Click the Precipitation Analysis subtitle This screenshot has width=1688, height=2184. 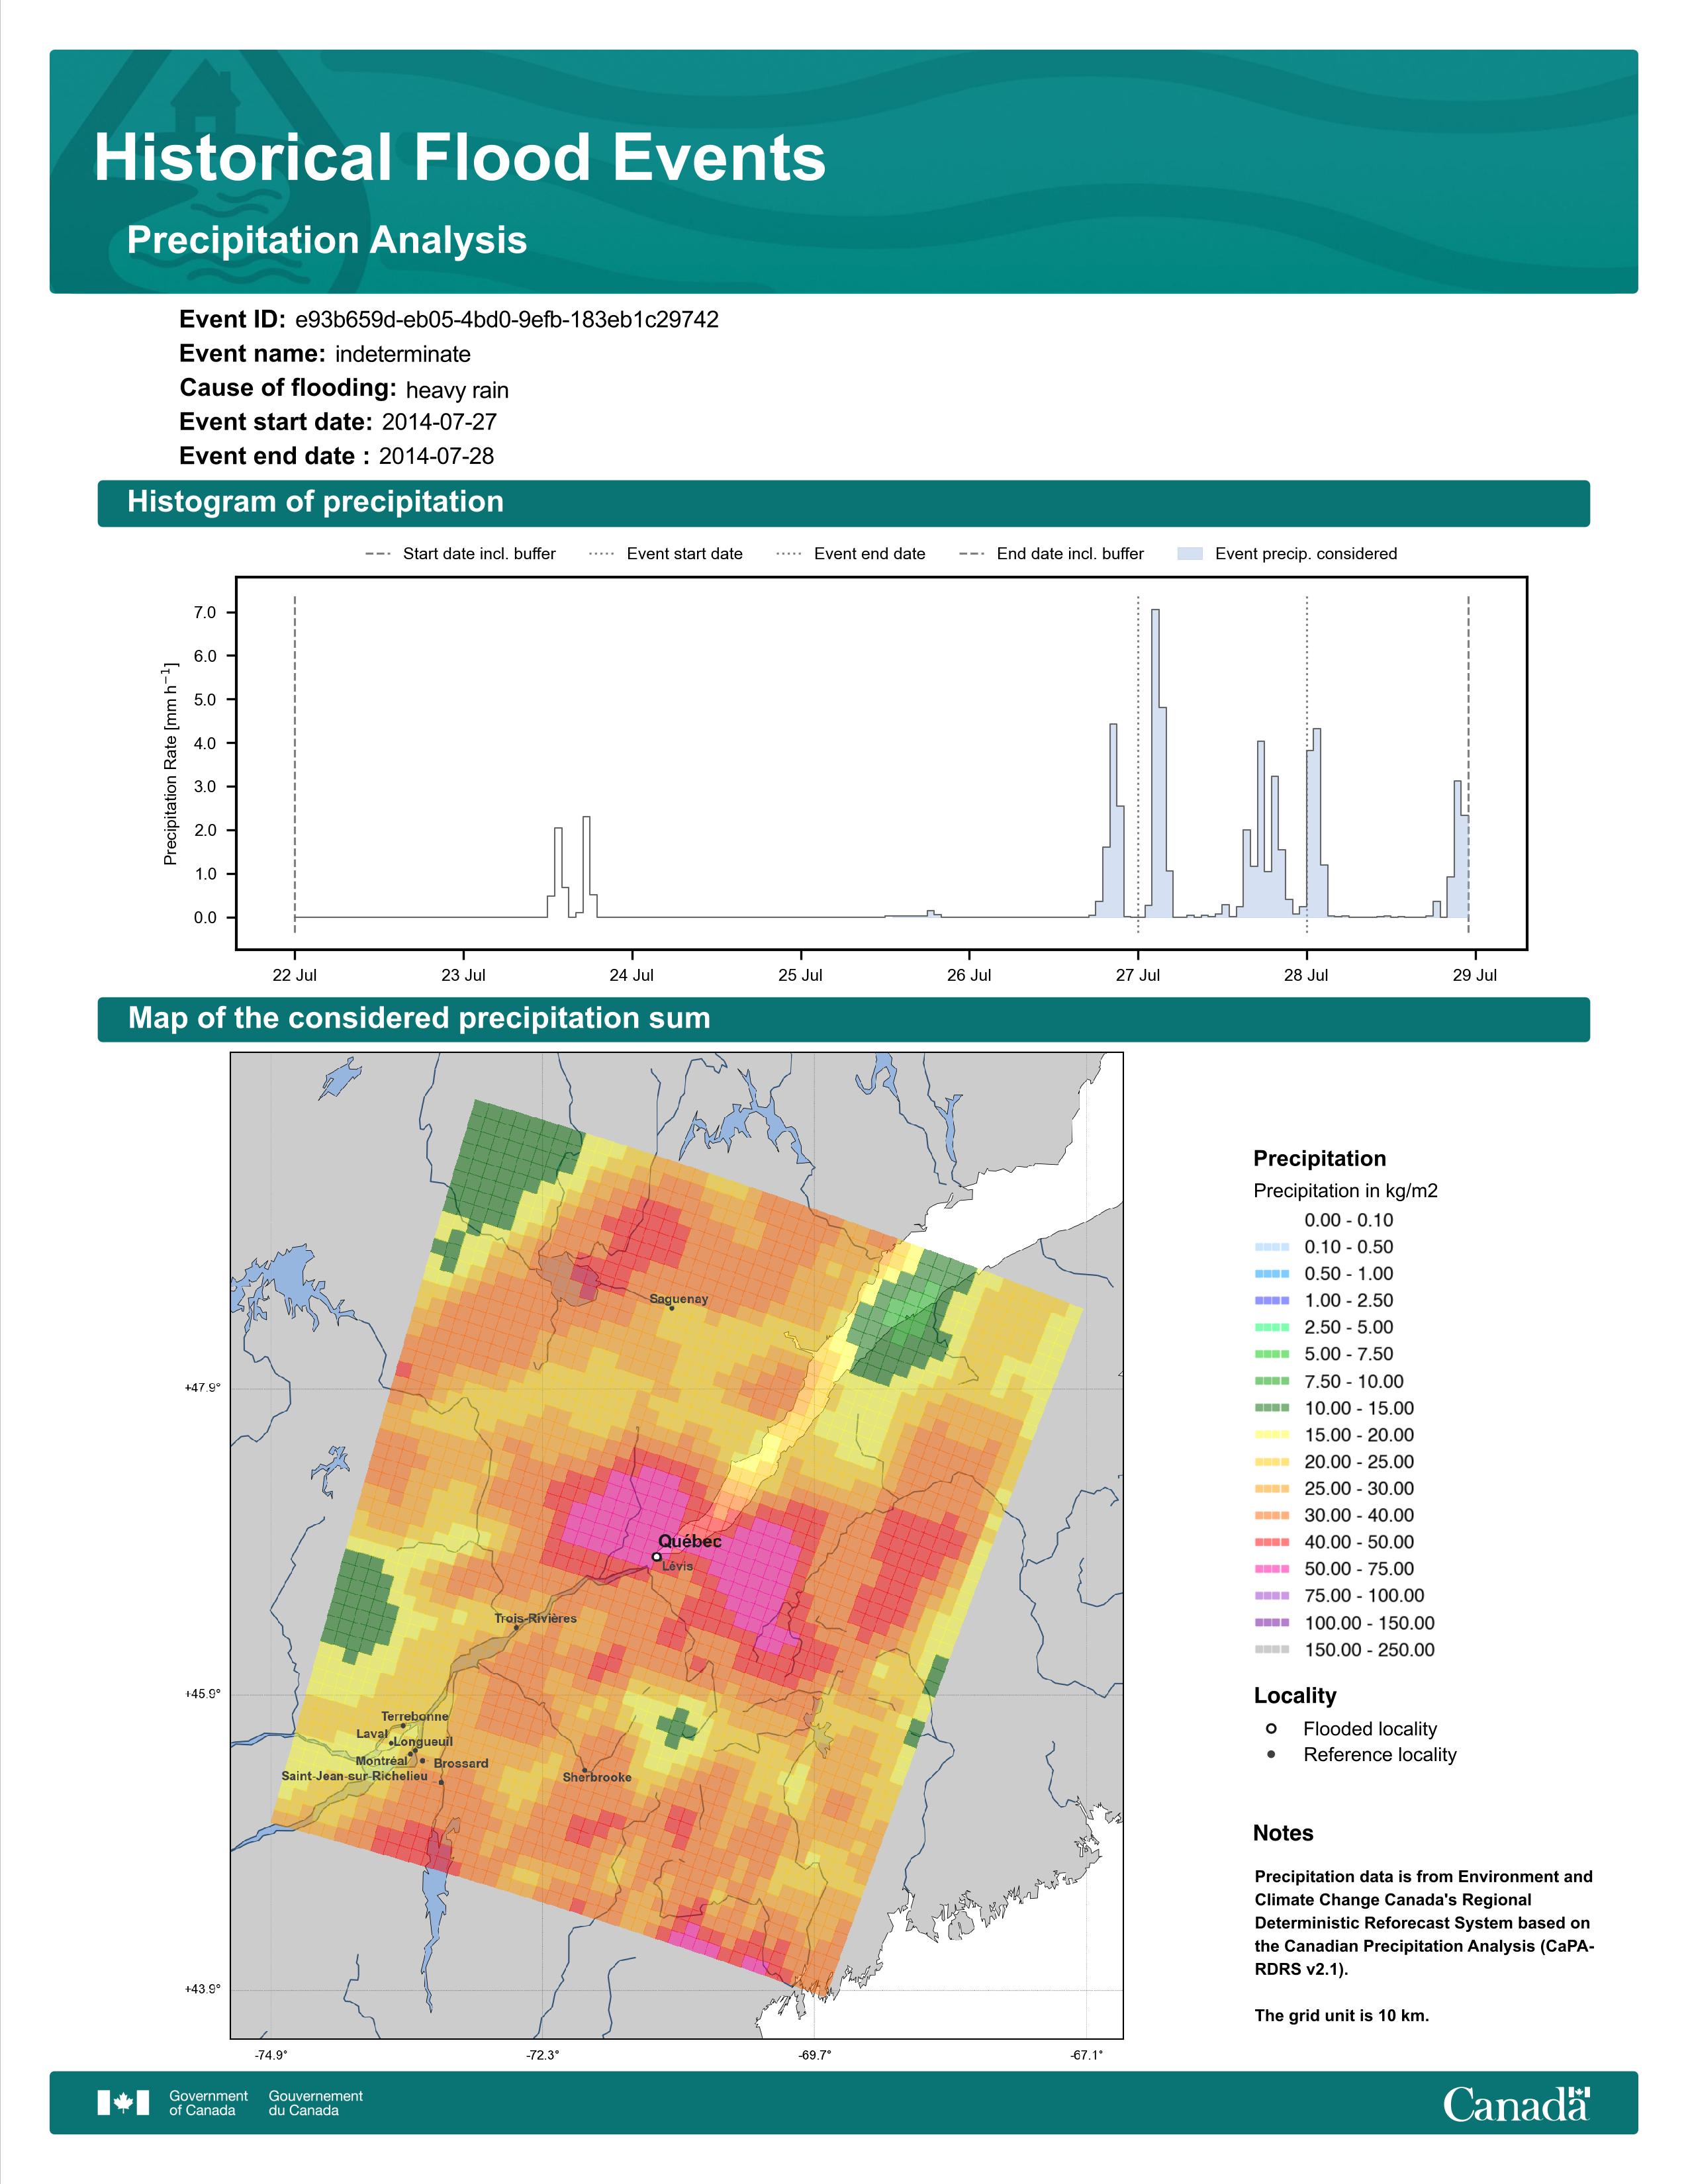327,240
